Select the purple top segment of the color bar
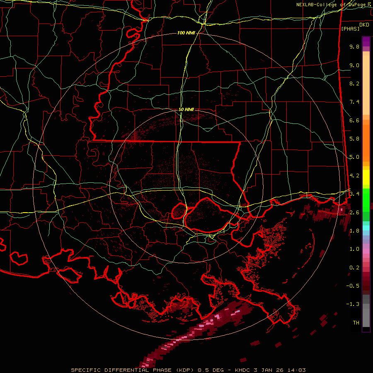This screenshot has width=373, height=373. 366,41
